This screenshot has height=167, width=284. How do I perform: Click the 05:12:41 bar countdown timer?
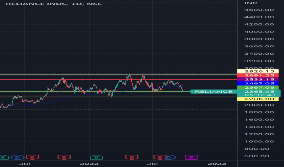[x=259, y=95]
